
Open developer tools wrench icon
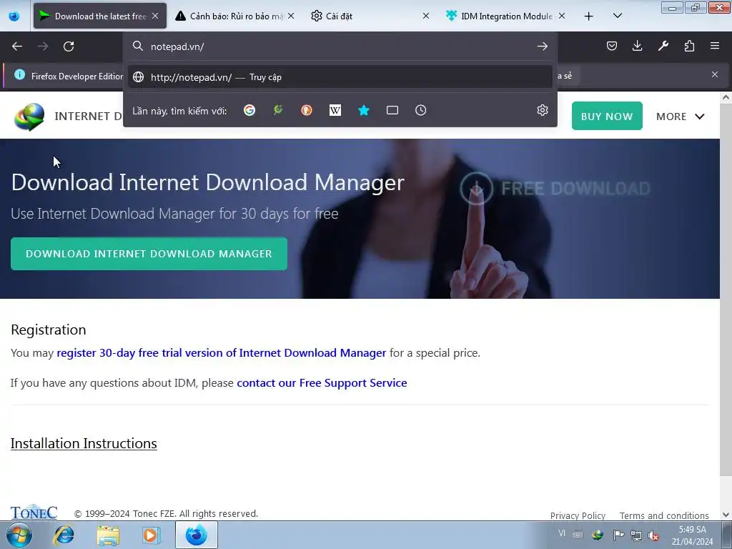pos(663,46)
